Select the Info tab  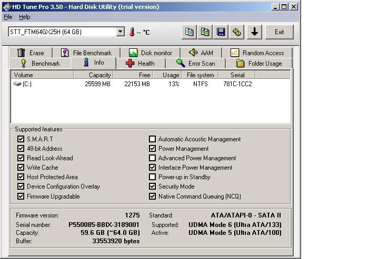[x=94, y=63]
